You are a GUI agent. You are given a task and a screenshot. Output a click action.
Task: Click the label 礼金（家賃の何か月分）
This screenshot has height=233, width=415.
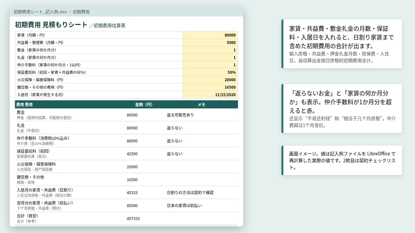pyautogui.click(x=36, y=57)
